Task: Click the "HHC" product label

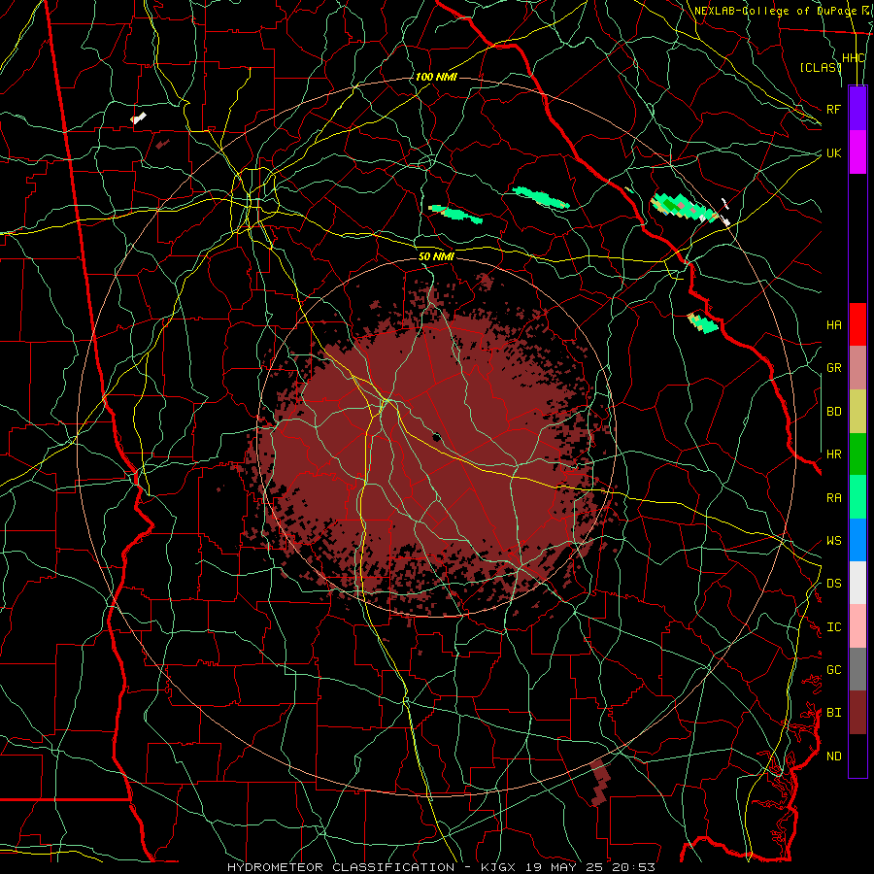Action: click(x=853, y=58)
